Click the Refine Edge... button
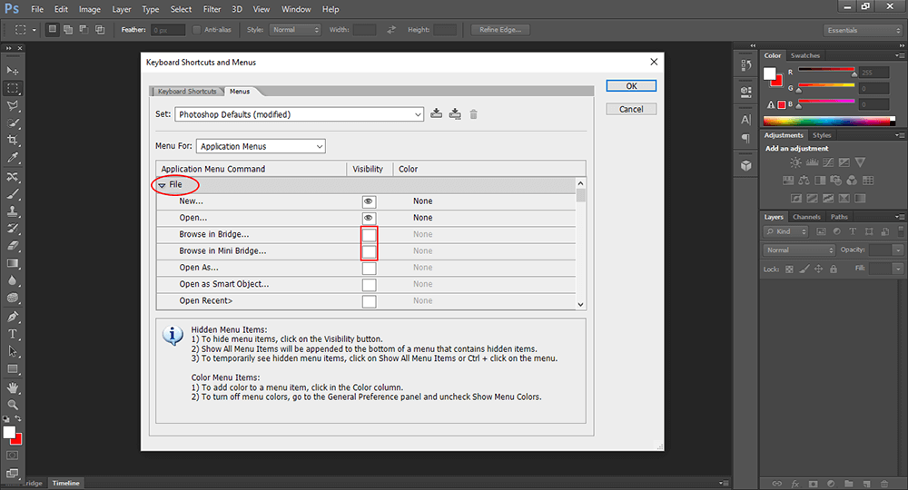Screen dimensions: 908x490 click(x=500, y=30)
